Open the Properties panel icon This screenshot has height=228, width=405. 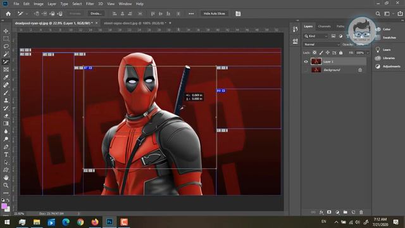[x=296, y=41]
